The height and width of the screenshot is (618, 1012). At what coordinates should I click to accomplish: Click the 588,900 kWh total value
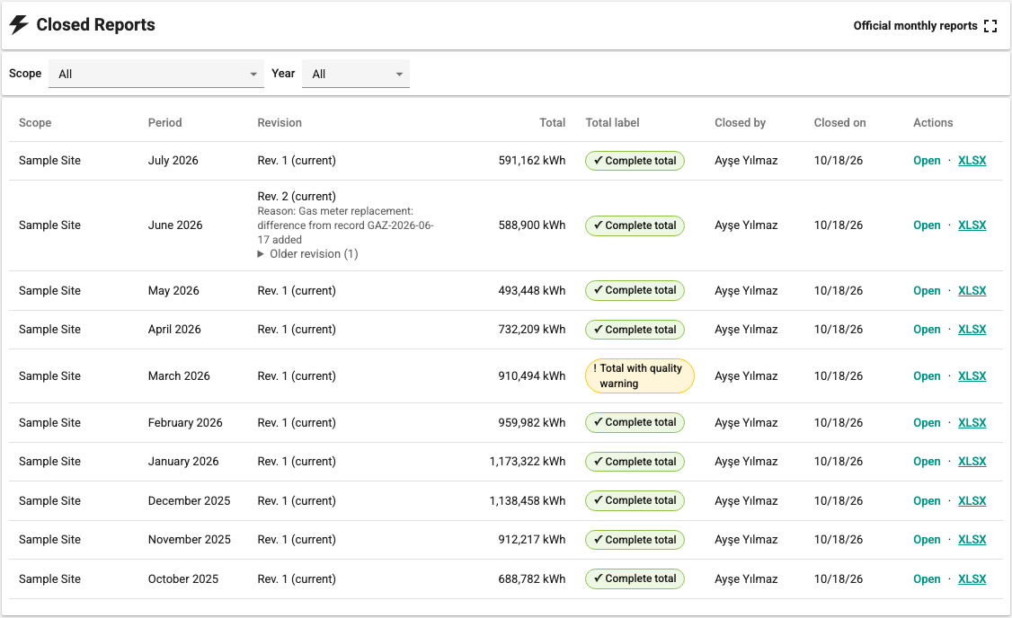pyautogui.click(x=532, y=225)
